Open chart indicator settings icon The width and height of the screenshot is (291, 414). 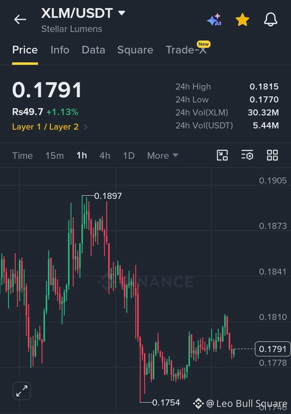(247, 155)
